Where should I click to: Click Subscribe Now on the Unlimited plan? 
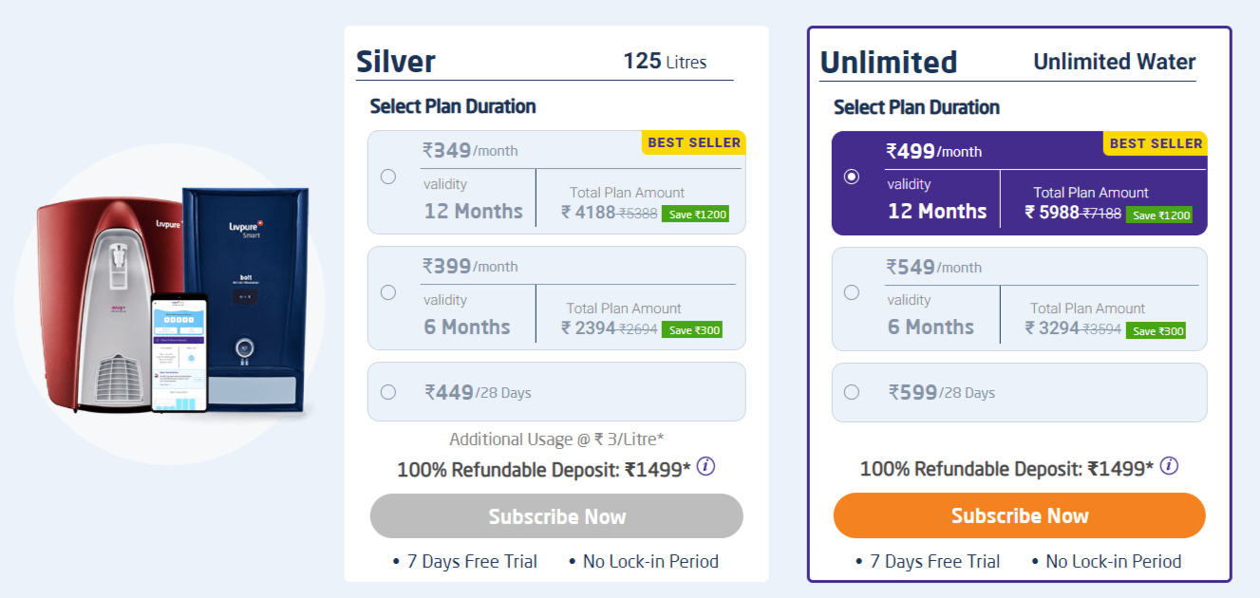coord(1019,515)
